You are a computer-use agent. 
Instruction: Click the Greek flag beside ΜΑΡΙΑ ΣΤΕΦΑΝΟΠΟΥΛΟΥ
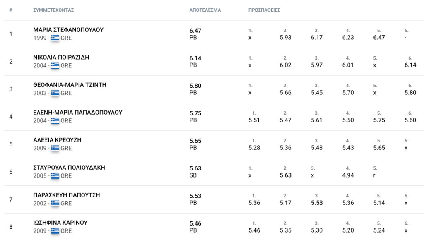pyautogui.click(x=55, y=38)
